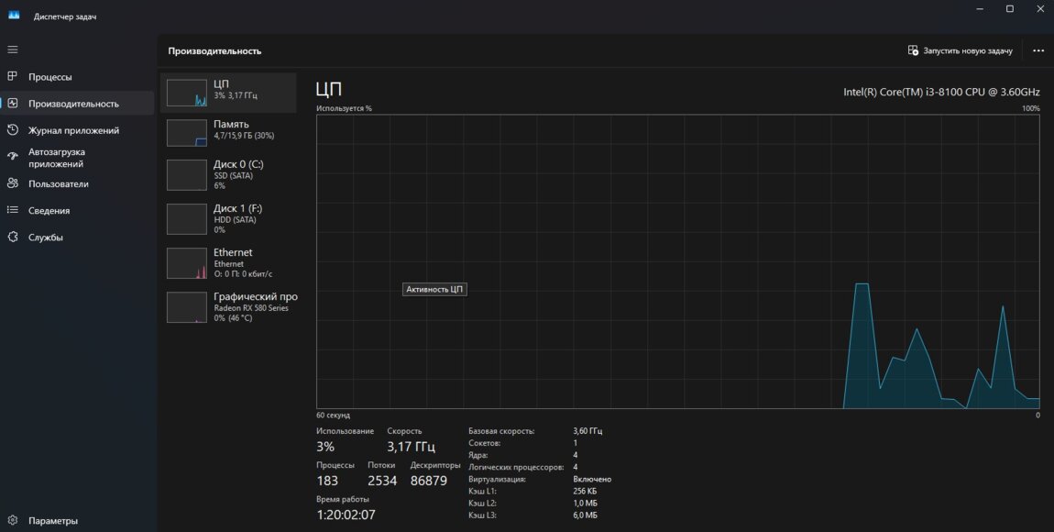Select the Память performance item
The height and width of the screenshot is (532, 1054).
tap(228, 130)
